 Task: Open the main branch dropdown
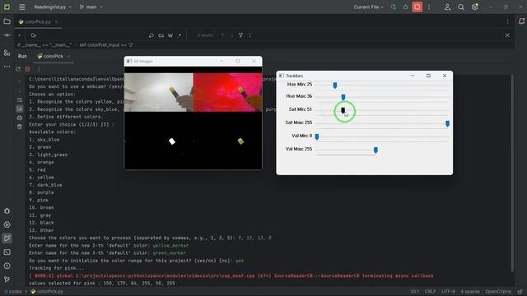91,7
